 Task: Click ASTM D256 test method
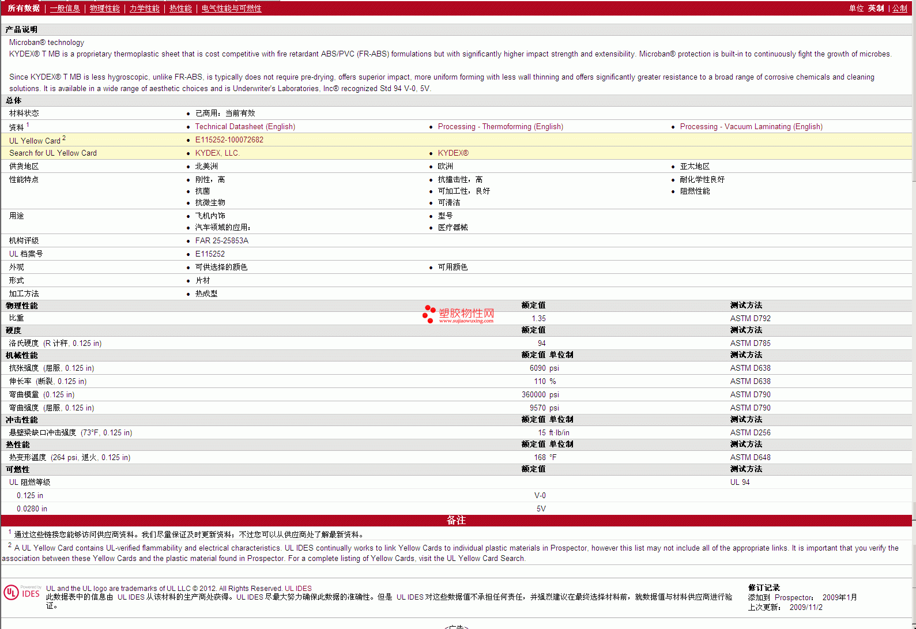[x=750, y=432]
